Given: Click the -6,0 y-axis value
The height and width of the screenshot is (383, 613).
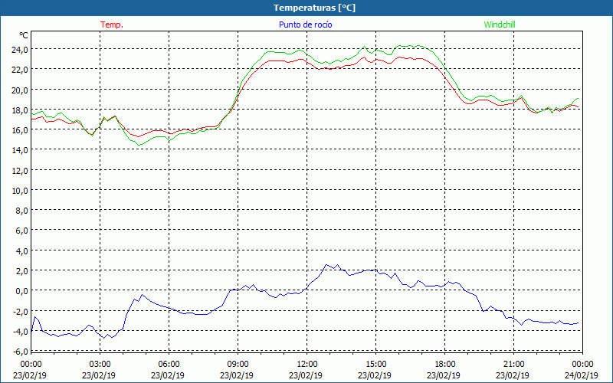Looking at the screenshot, I should [21, 352].
